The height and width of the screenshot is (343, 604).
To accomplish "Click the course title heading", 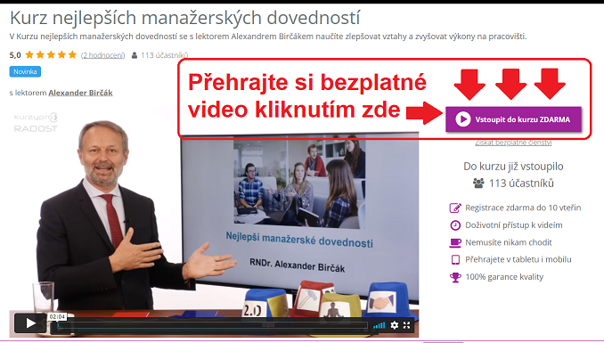I will coord(185,18).
